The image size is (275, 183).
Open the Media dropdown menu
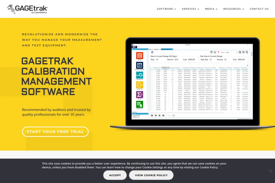(211, 9)
